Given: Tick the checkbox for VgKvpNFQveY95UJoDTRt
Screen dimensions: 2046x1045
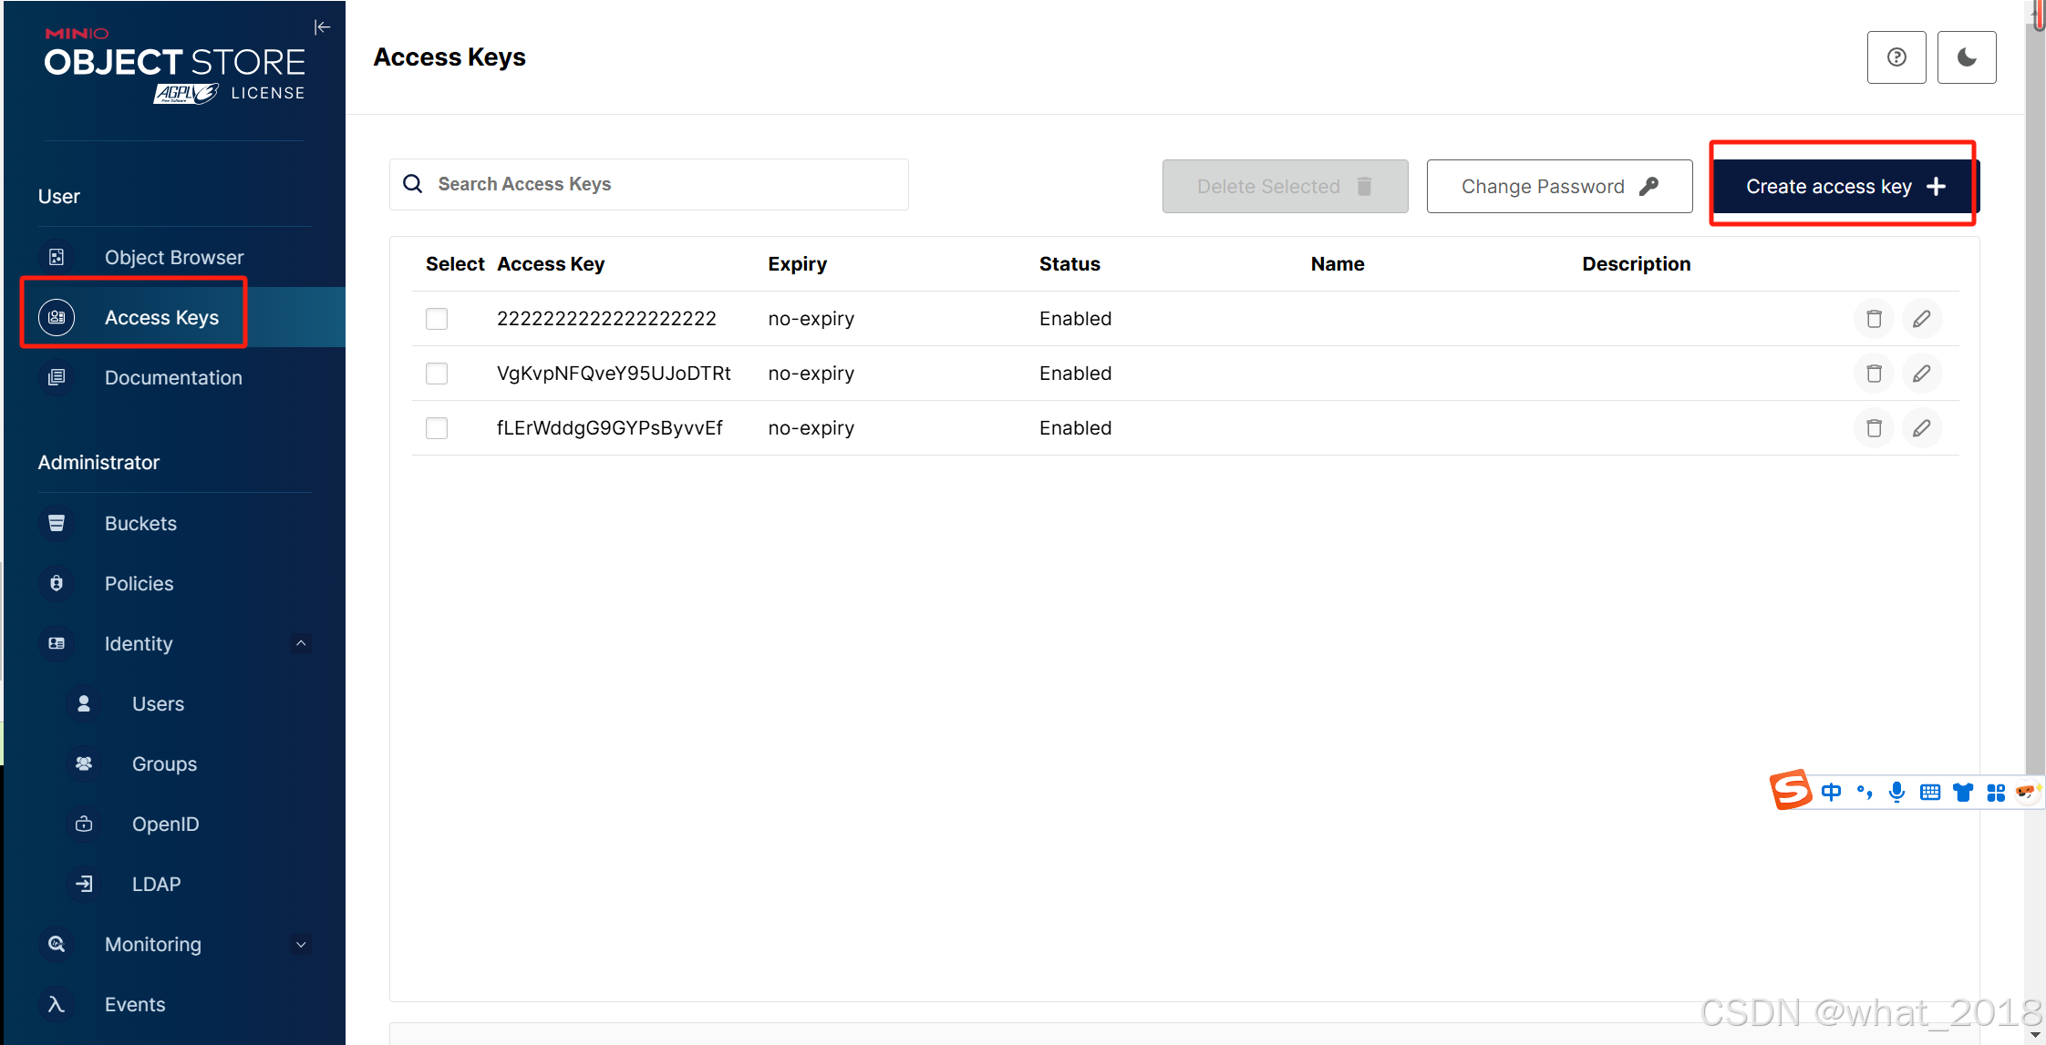Looking at the screenshot, I should pyautogui.click(x=437, y=374).
